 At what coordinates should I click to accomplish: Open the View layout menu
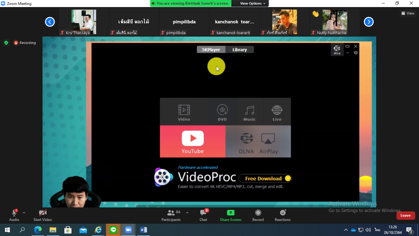[408, 13]
